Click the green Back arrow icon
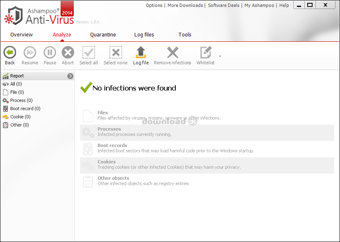Image resolution: width=340 pixels, height=242 pixels. pyautogui.click(x=10, y=52)
